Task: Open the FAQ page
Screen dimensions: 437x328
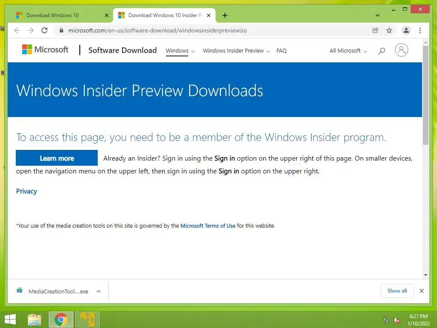Action: pyautogui.click(x=282, y=51)
